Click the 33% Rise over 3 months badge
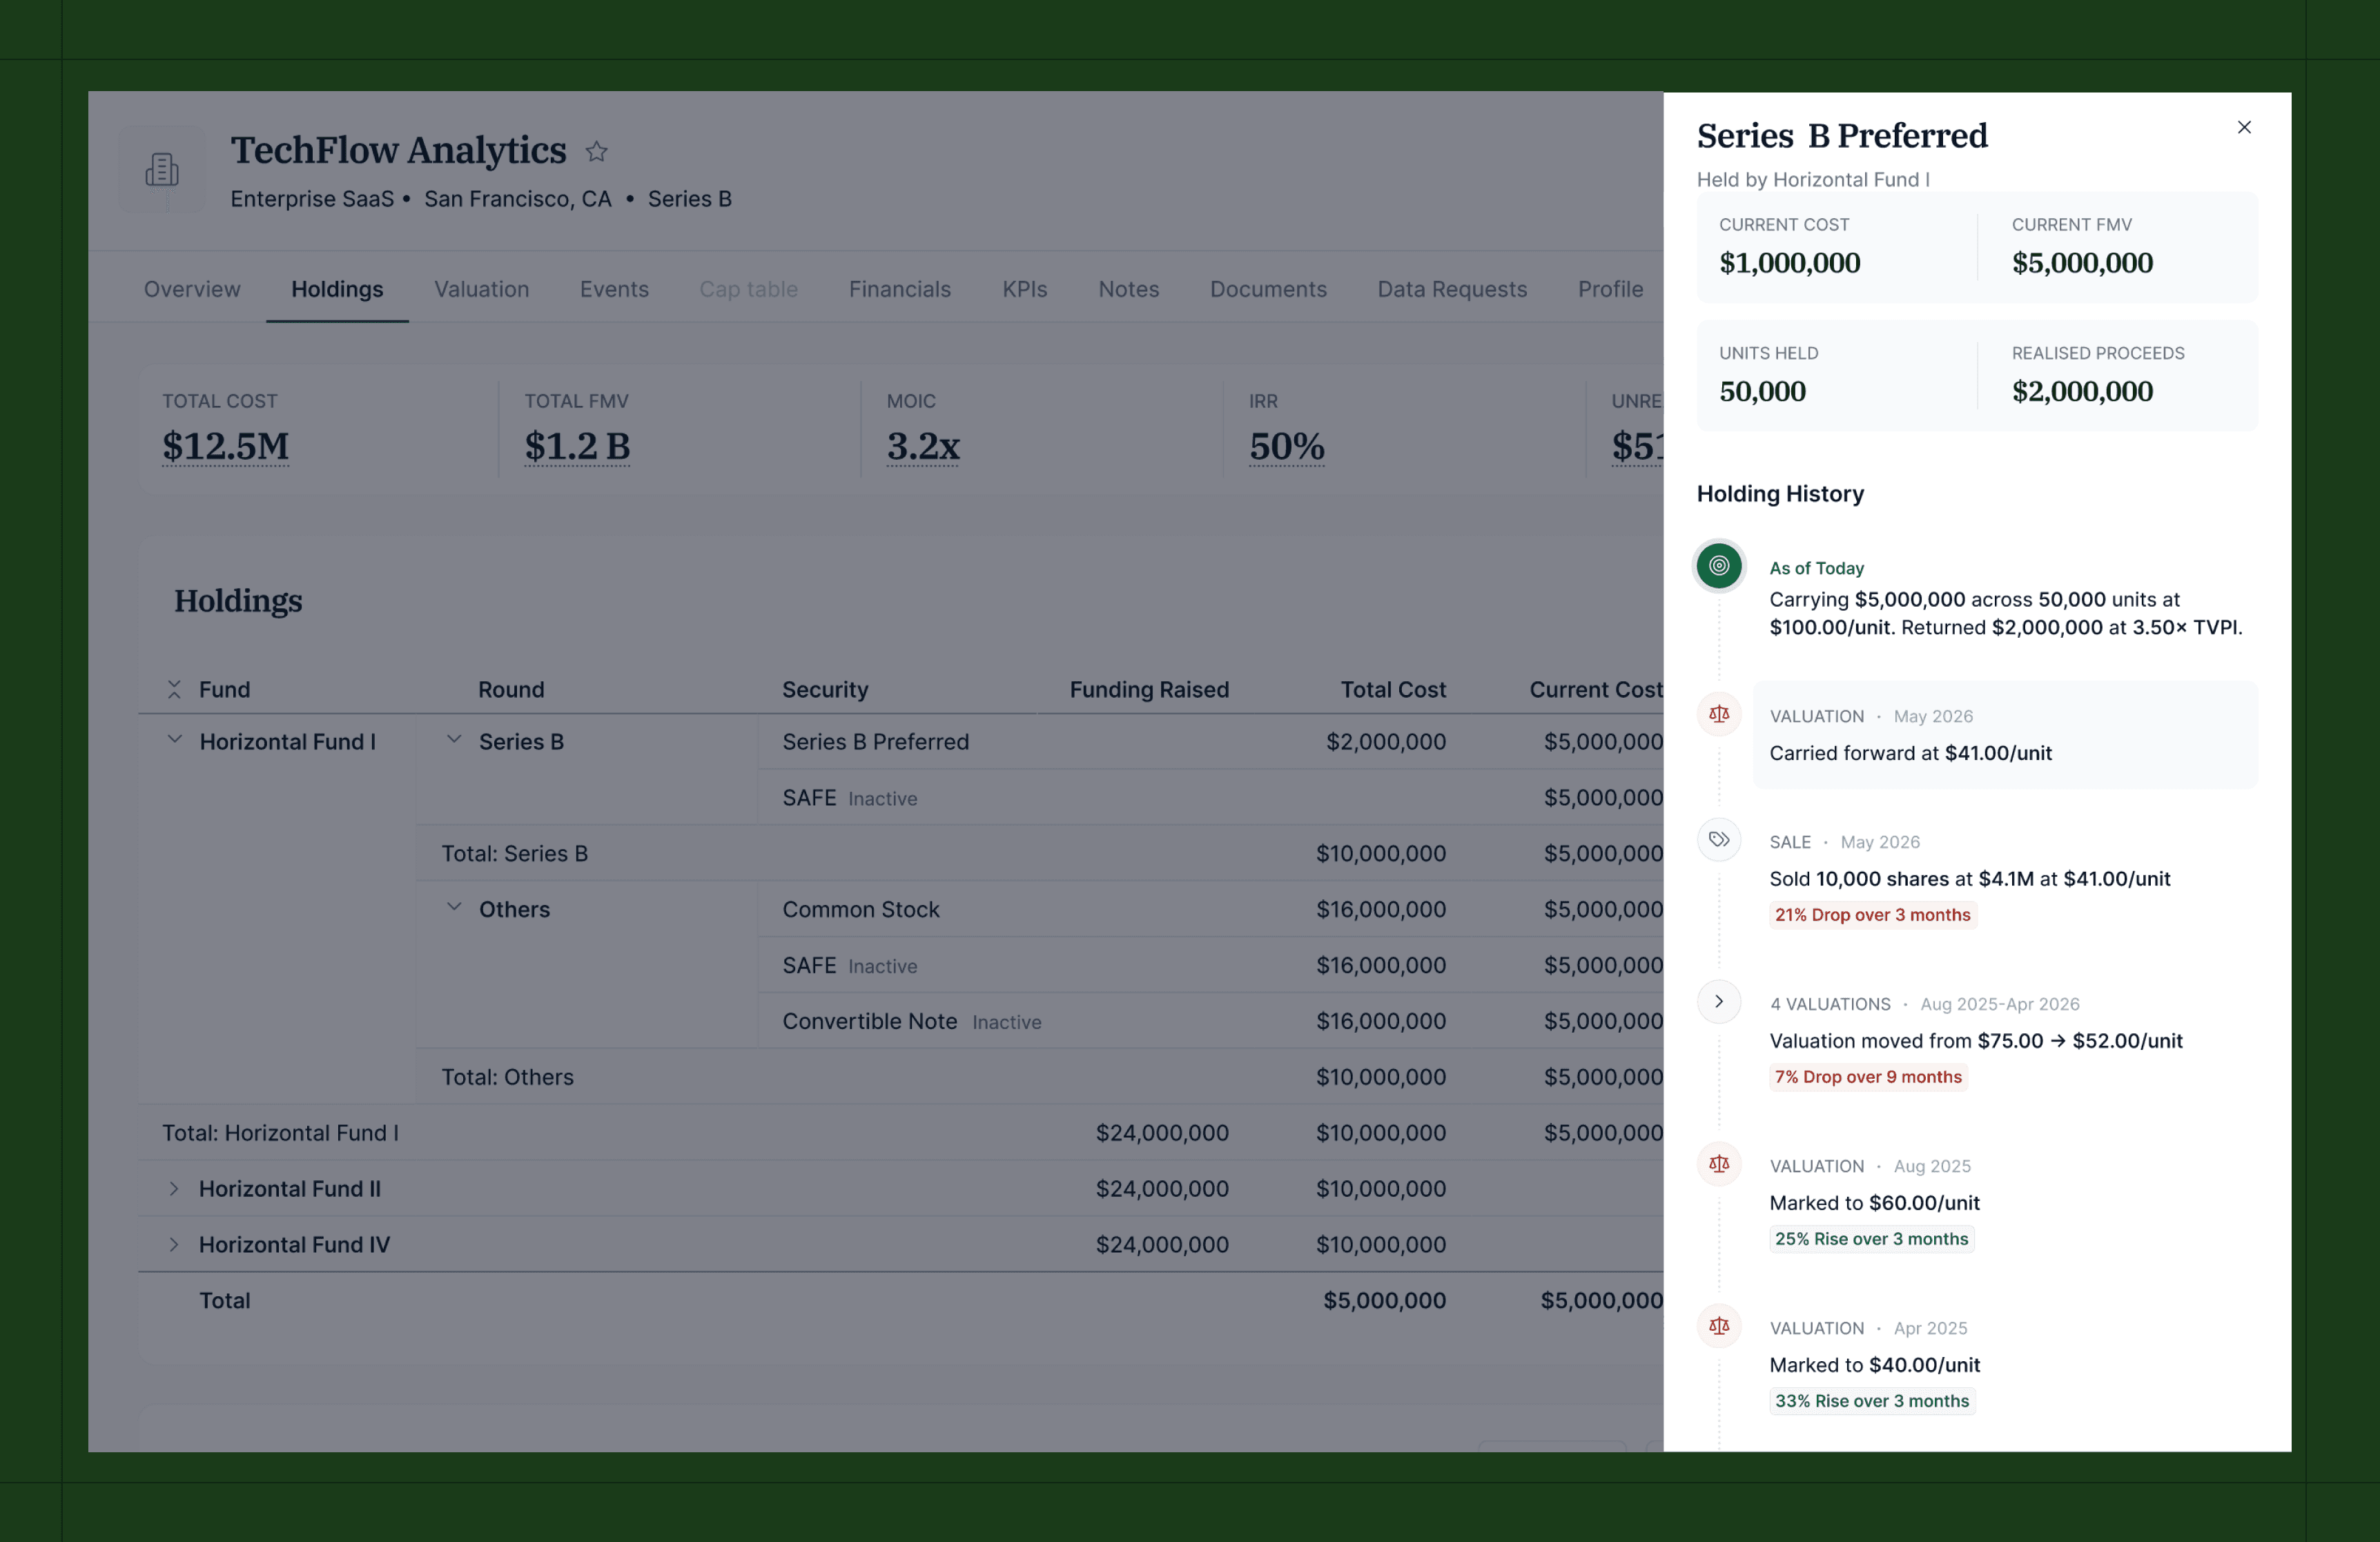 [x=1872, y=1400]
